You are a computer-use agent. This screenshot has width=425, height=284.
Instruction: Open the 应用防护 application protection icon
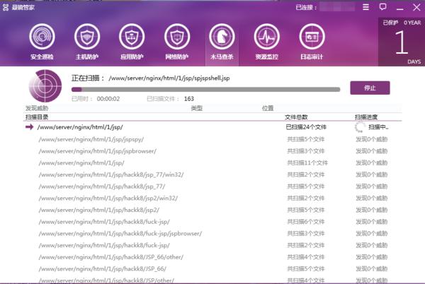tap(132, 37)
